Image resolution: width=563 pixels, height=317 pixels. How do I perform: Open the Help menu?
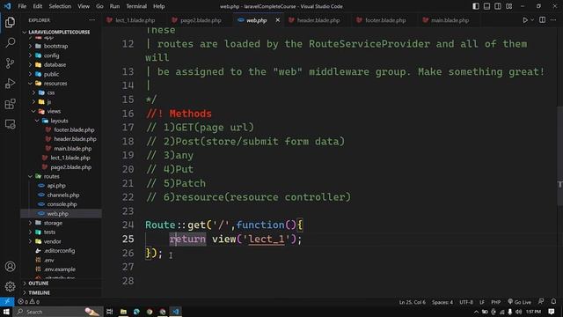pos(158,6)
